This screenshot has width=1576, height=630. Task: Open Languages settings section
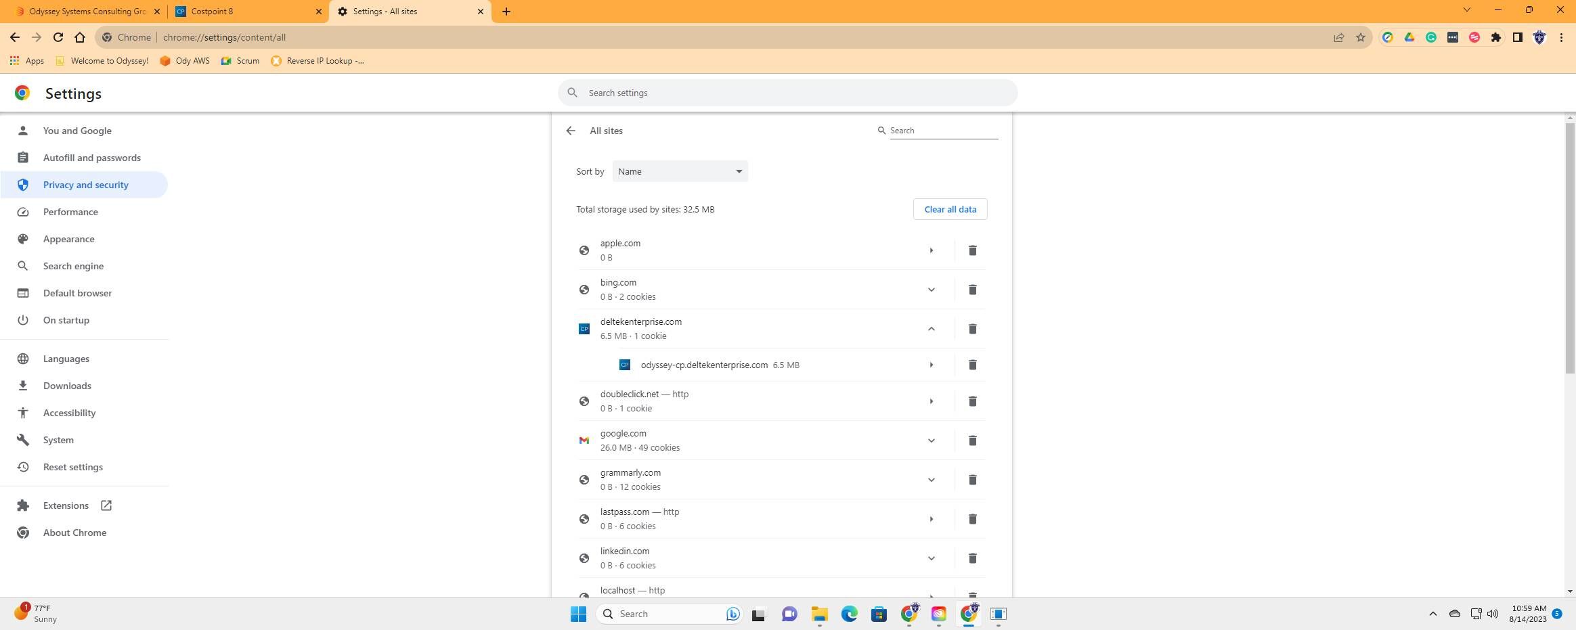point(84,359)
